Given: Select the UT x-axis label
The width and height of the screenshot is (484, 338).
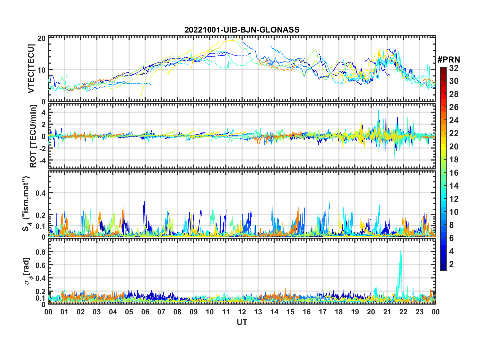Looking at the screenshot, I should tap(242, 322).
